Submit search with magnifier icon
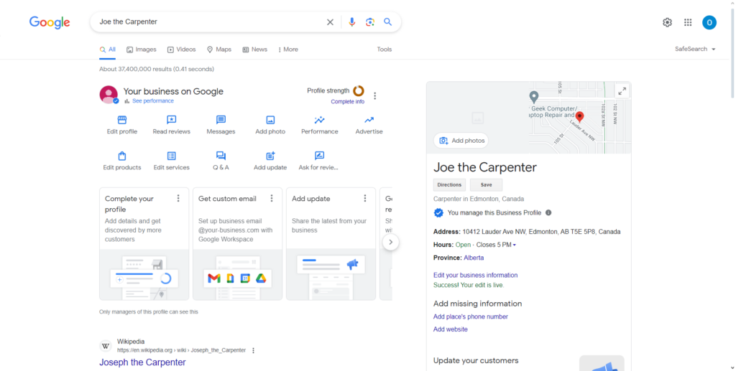 click(387, 22)
